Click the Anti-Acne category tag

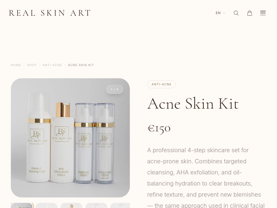tap(161, 84)
